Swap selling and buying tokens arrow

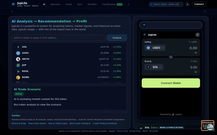coord(171,57)
